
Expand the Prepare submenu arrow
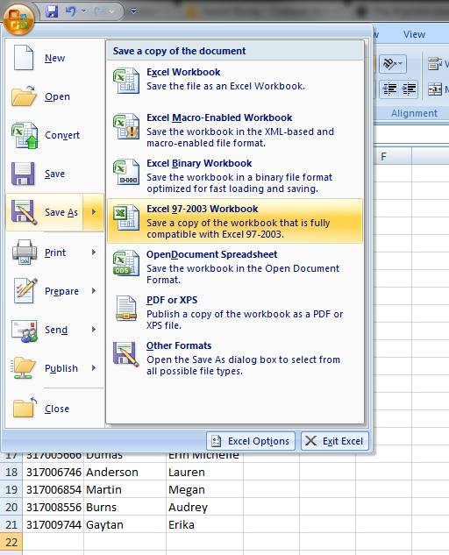(94, 290)
